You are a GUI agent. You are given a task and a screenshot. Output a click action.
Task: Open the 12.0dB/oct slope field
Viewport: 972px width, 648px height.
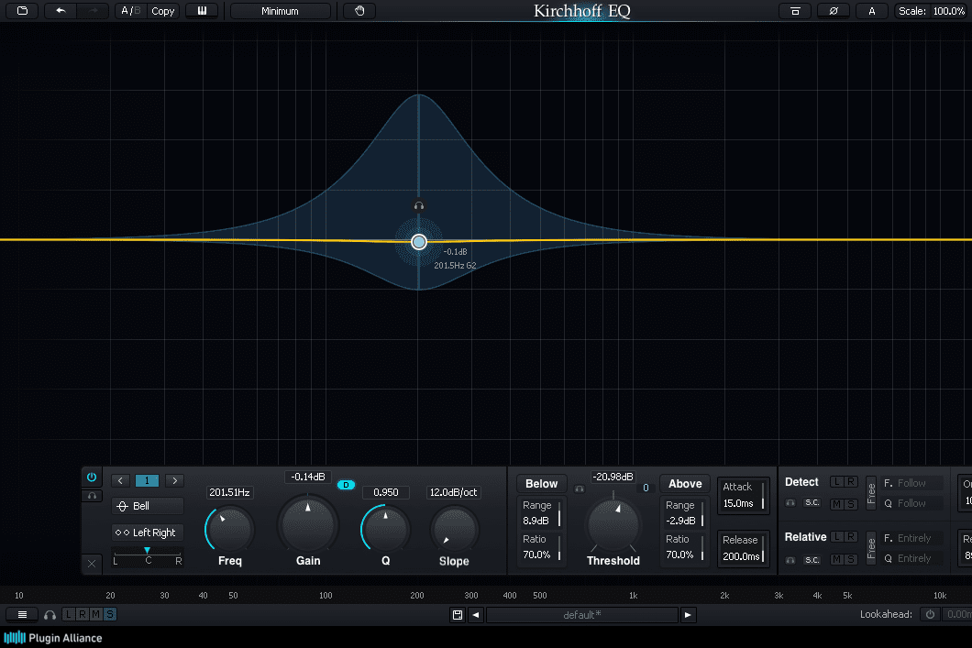[454, 492]
